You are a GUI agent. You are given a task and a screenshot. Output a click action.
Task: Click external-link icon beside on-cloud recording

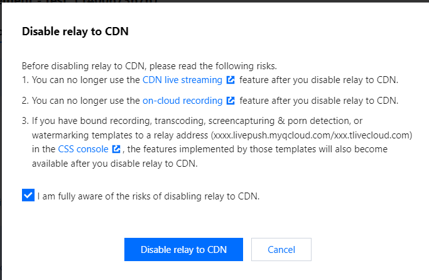tap(231, 100)
